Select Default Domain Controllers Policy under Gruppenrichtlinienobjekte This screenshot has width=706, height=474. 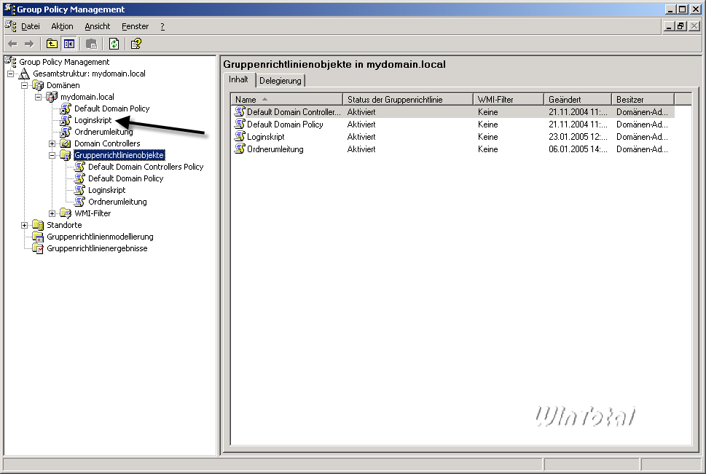pyautogui.click(x=146, y=167)
